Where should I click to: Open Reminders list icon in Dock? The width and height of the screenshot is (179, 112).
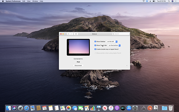56,108
